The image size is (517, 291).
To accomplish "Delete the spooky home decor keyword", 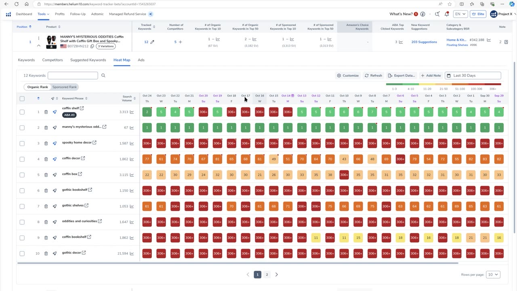I will [x=46, y=143].
